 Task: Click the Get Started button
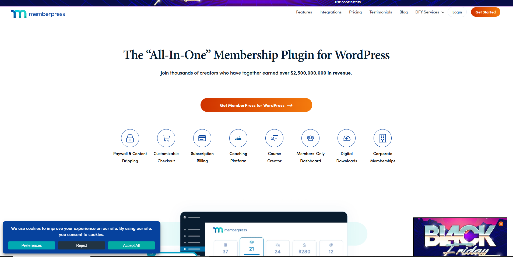(x=485, y=12)
